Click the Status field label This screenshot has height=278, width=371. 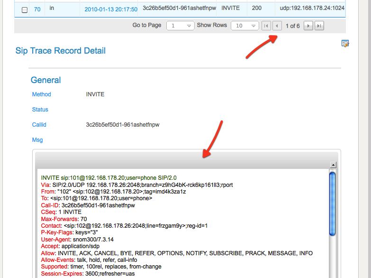coord(40,110)
